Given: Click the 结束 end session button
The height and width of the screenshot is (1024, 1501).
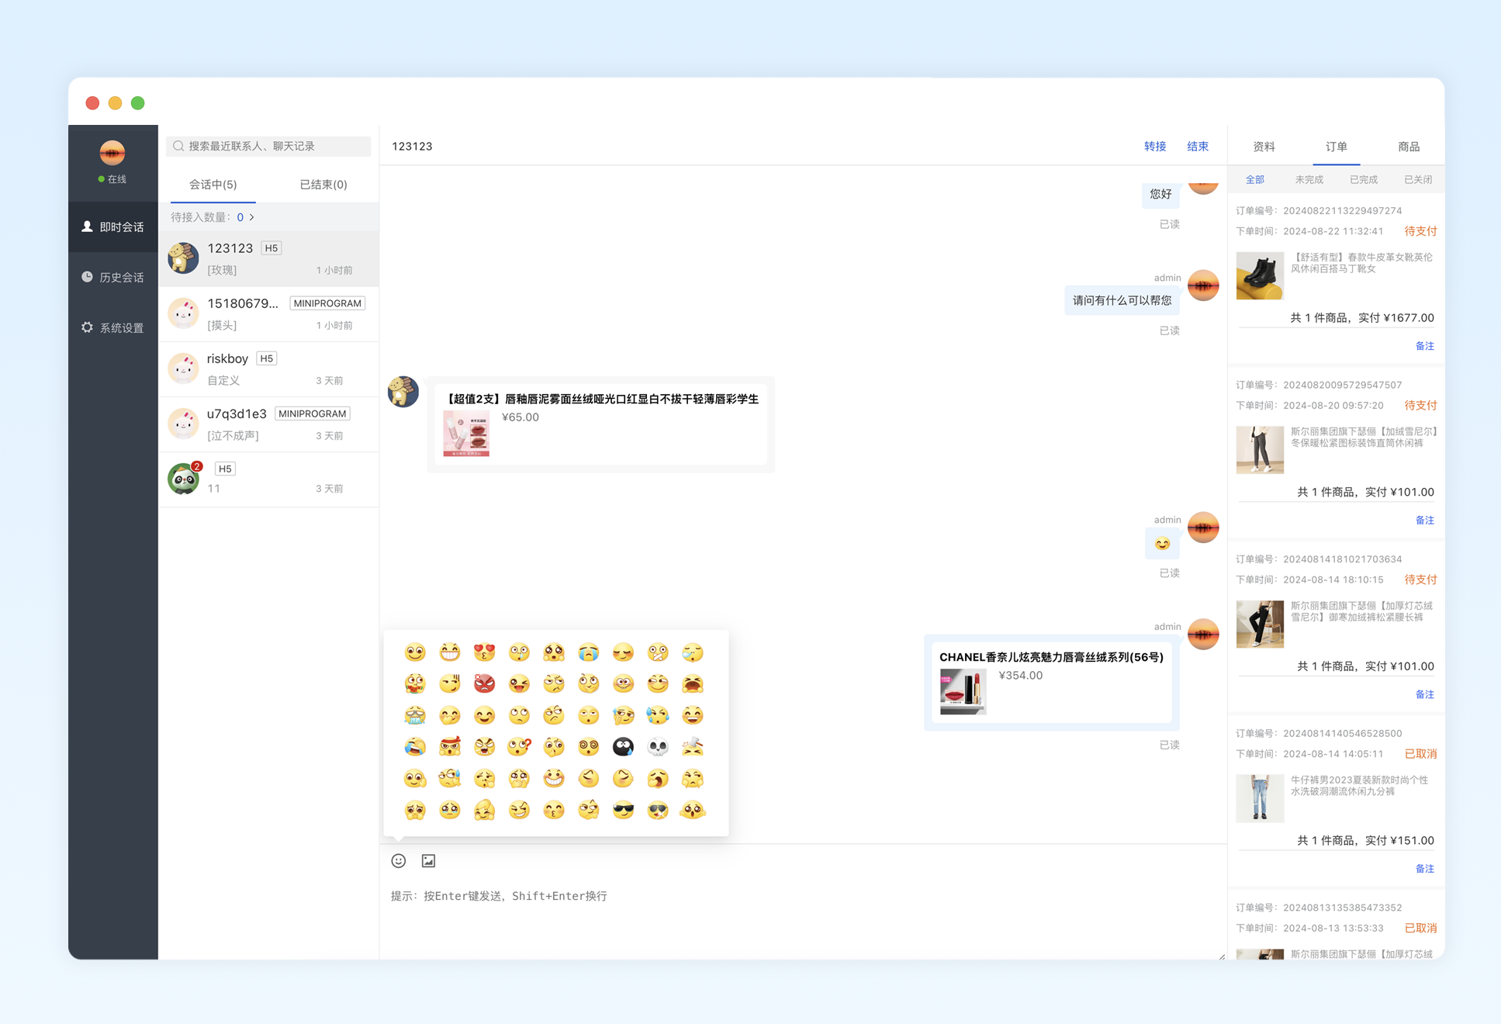Looking at the screenshot, I should pos(1197,146).
